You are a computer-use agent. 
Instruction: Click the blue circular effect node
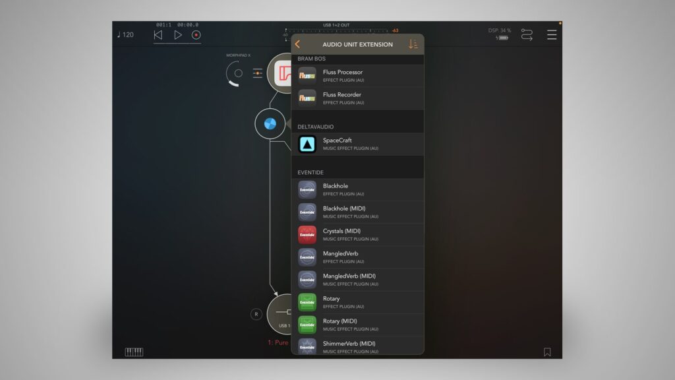270,123
